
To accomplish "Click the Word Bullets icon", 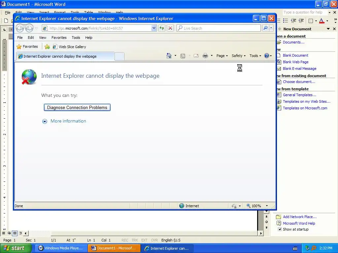I will [286, 21].
